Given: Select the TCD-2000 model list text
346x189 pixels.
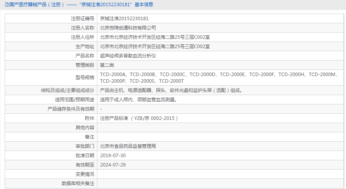Looking at the screenshot, I should point(219,78).
